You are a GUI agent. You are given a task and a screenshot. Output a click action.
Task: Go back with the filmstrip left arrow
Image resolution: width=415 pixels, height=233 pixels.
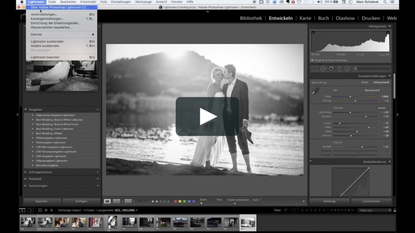[x=46, y=210]
